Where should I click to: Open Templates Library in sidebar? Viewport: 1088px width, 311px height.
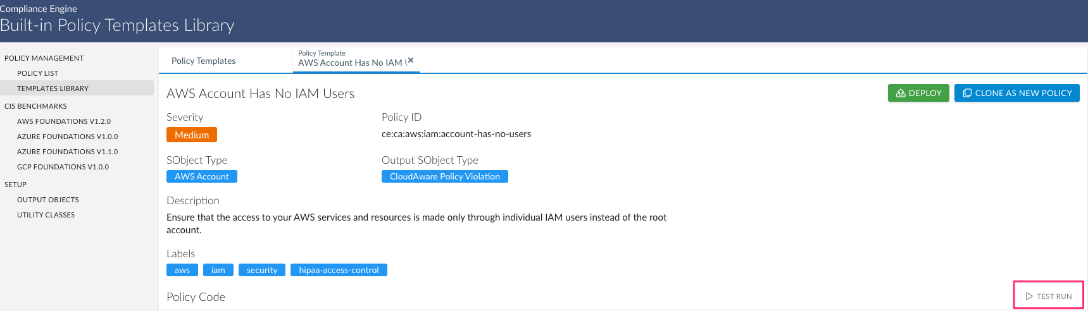pyautogui.click(x=53, y=88)
